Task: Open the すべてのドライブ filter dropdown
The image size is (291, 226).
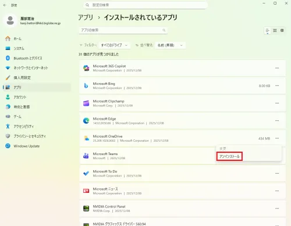Action: (114, 45)
